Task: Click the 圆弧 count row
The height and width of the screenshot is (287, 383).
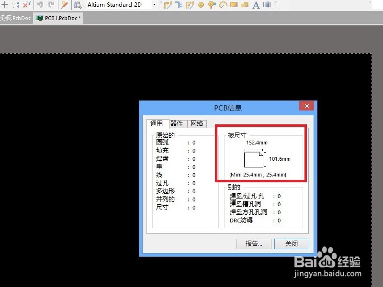Action: [176, 143]
